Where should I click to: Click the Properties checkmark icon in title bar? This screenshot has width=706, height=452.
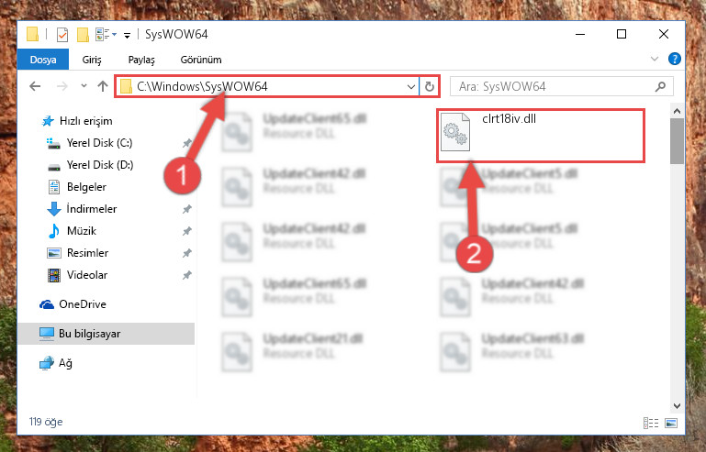[62, 35]
